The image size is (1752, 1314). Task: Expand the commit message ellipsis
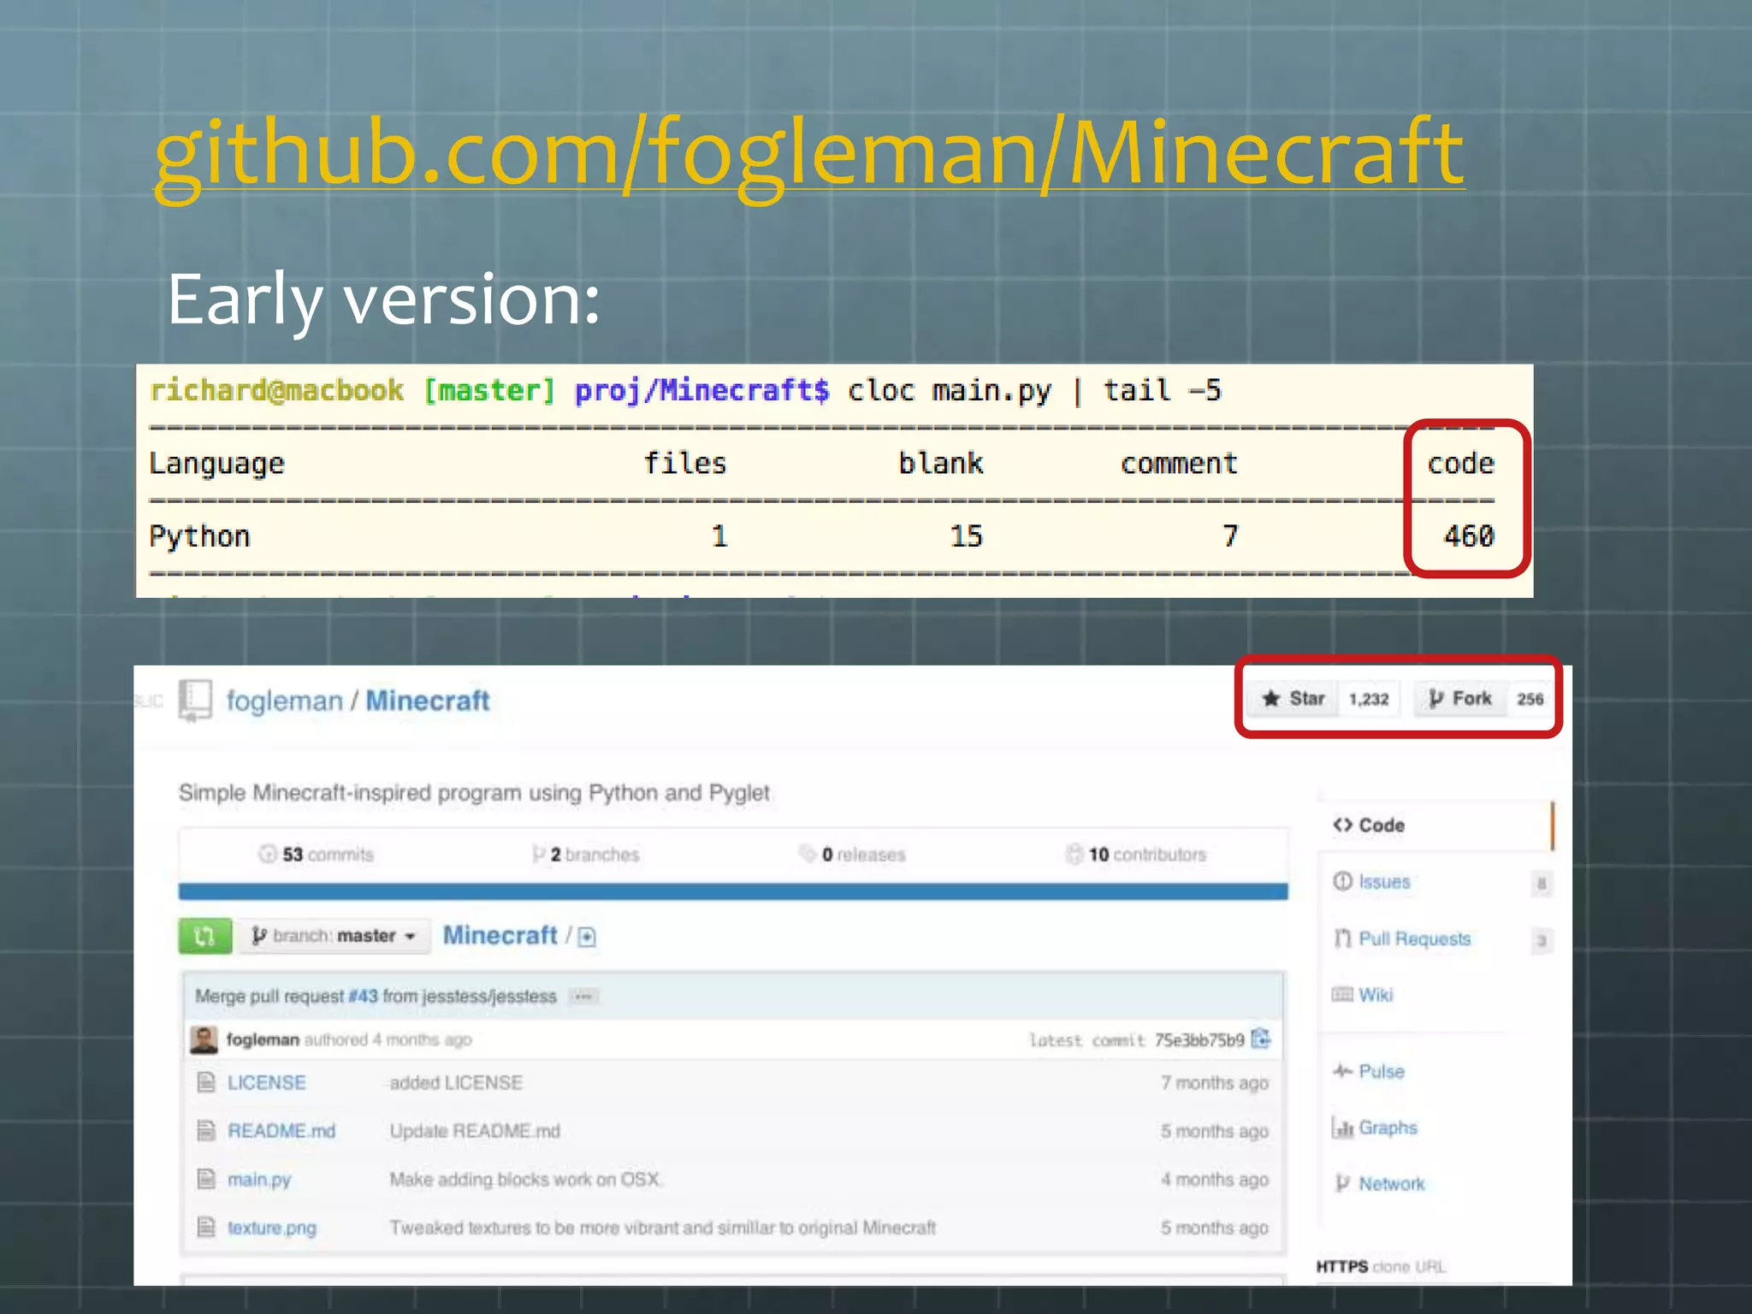(x=583, y=997)
